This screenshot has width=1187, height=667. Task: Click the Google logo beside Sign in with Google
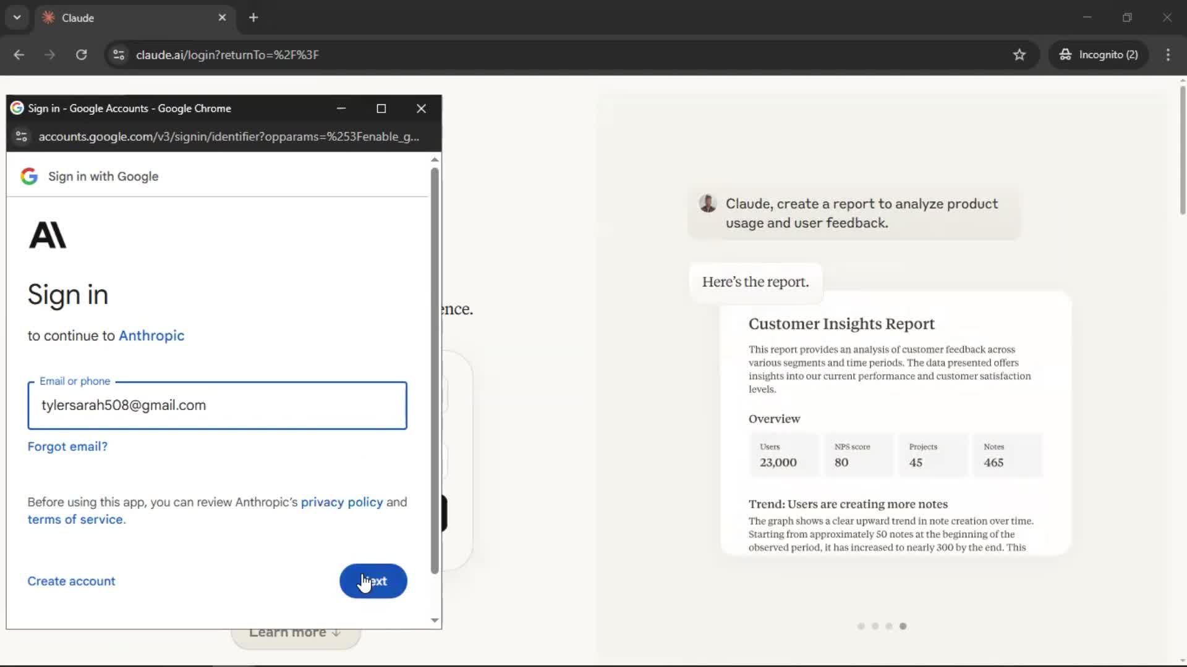pos(29,176)
